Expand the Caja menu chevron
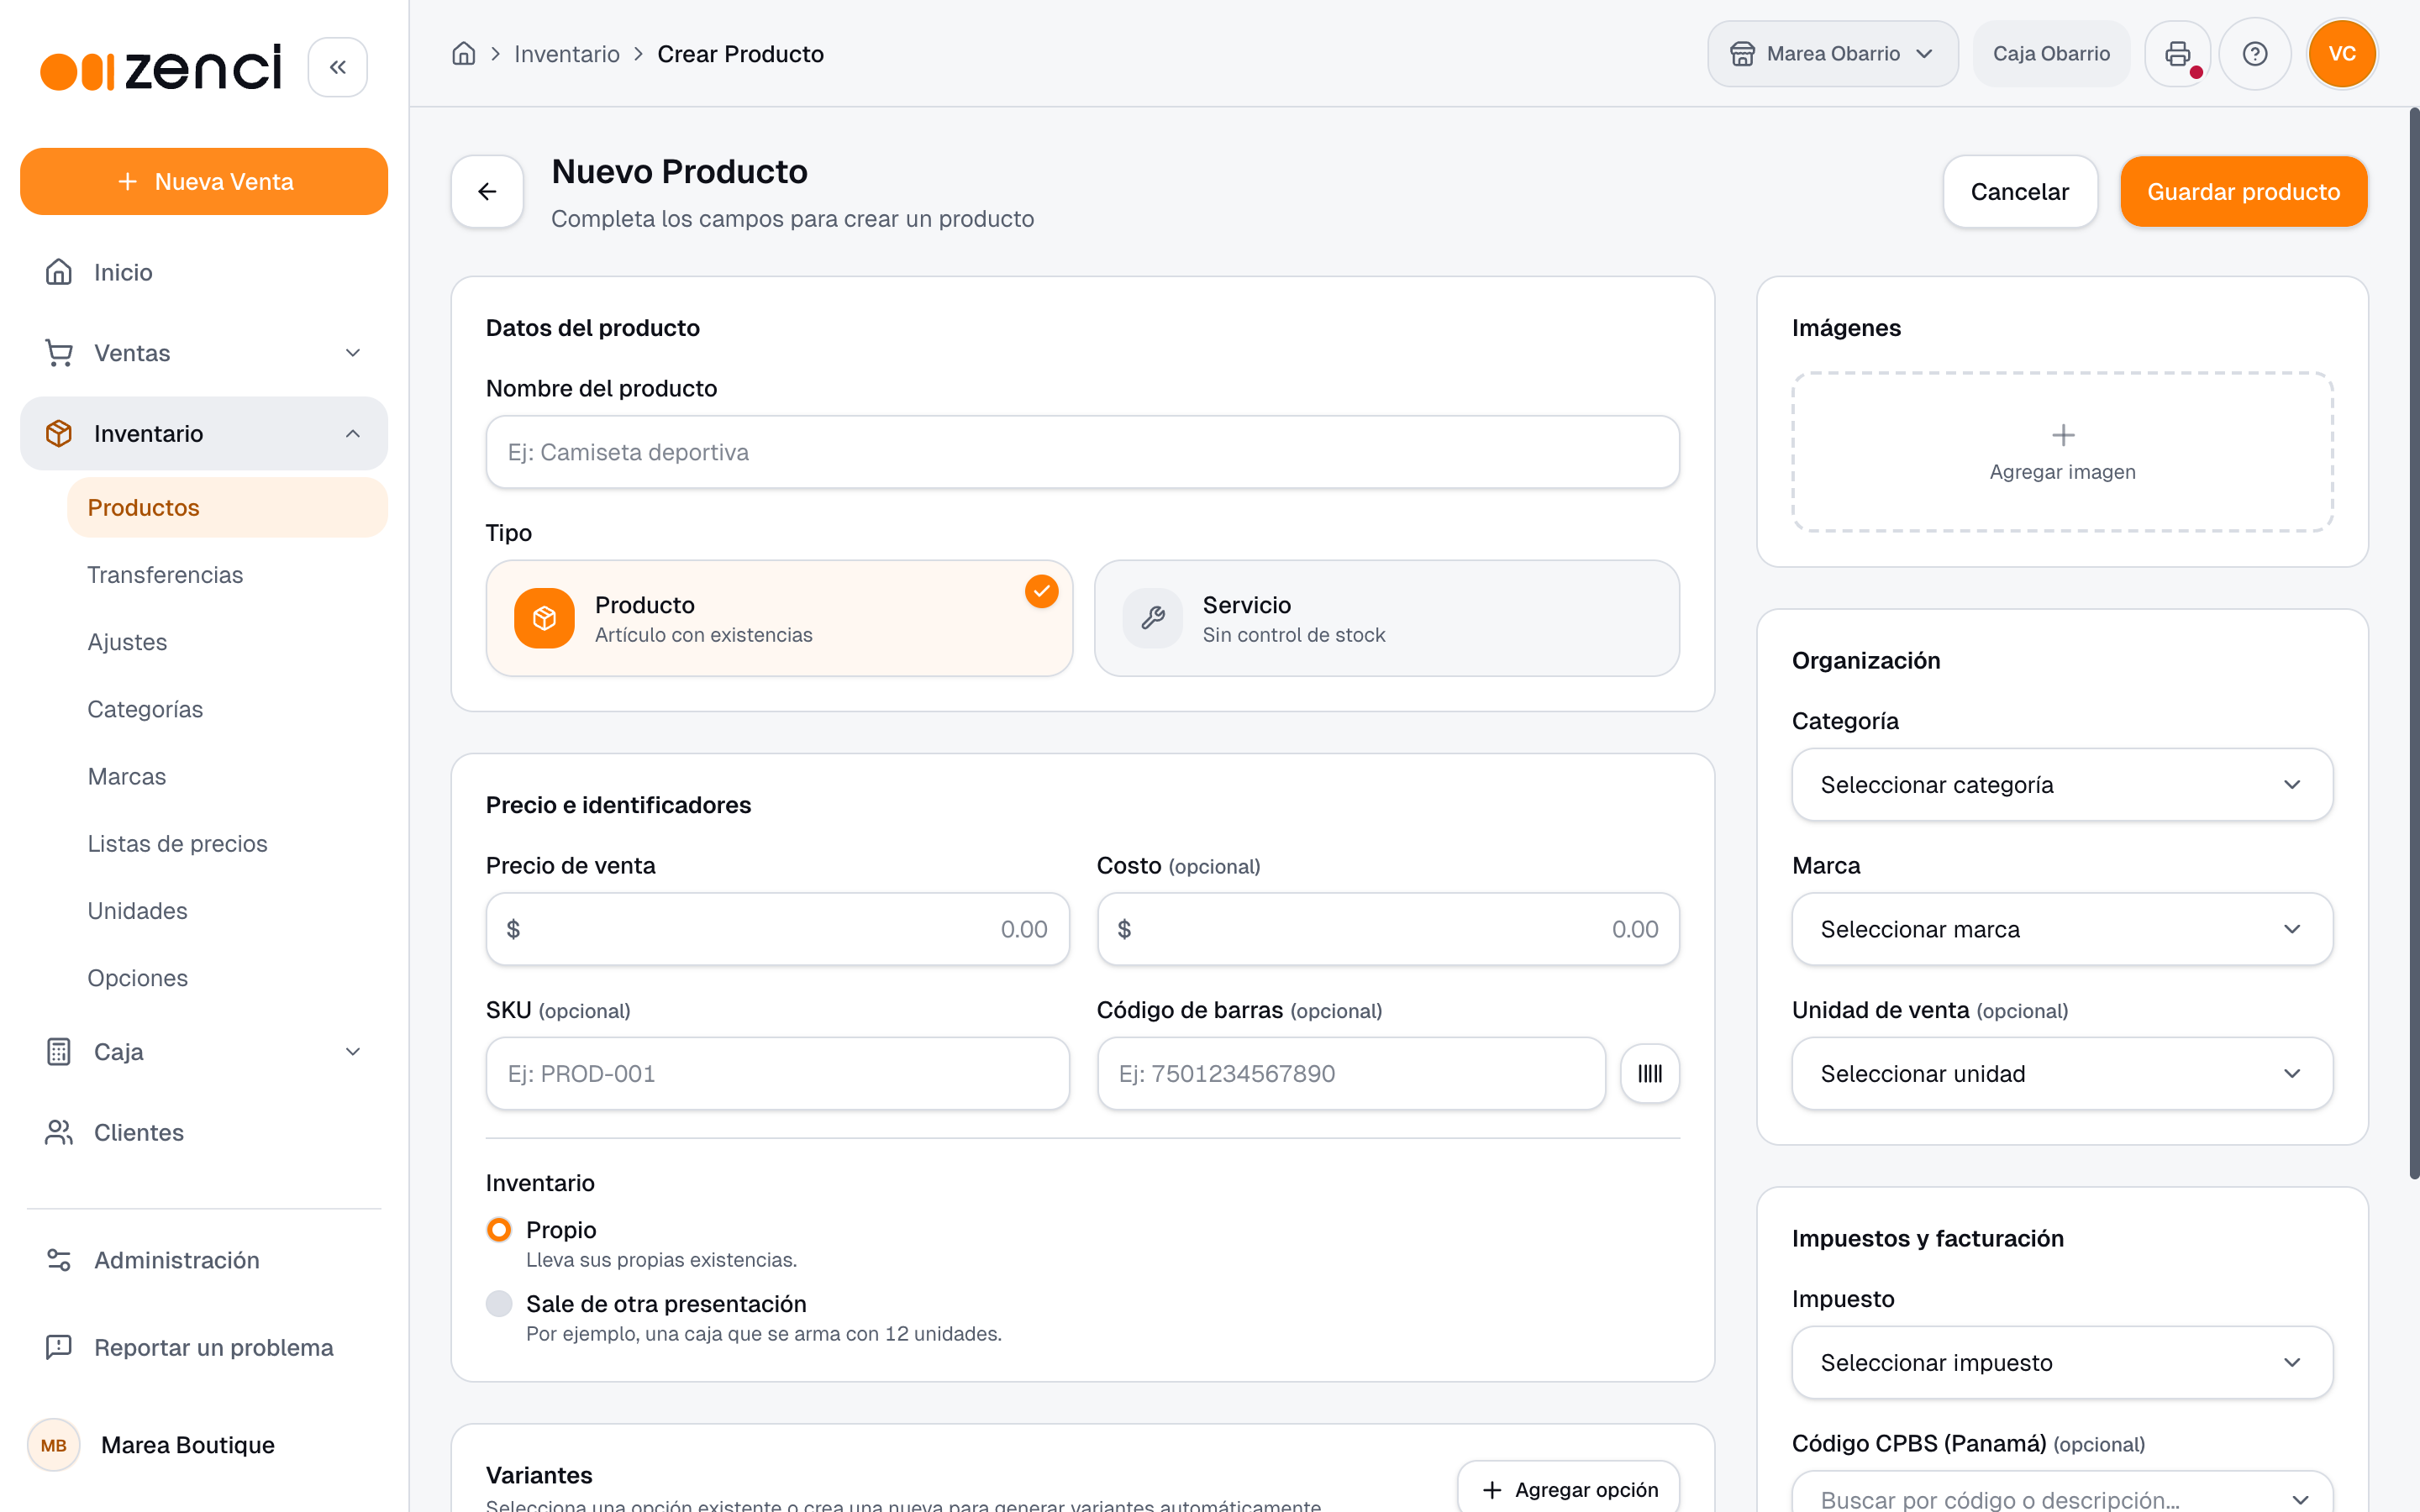 click(x=353, y=1052)
